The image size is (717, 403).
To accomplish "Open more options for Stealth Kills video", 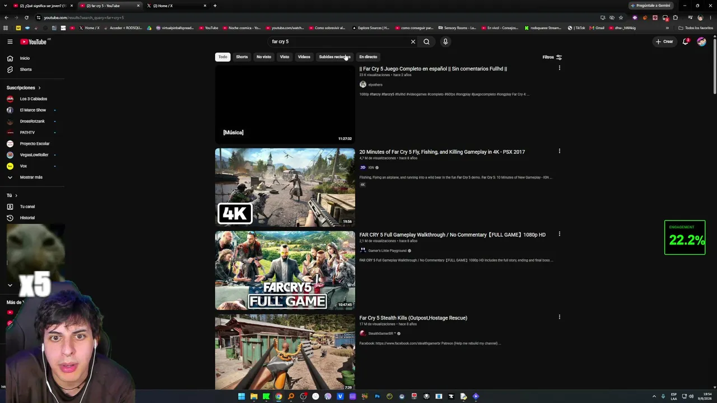I will [x=559, y=317].
